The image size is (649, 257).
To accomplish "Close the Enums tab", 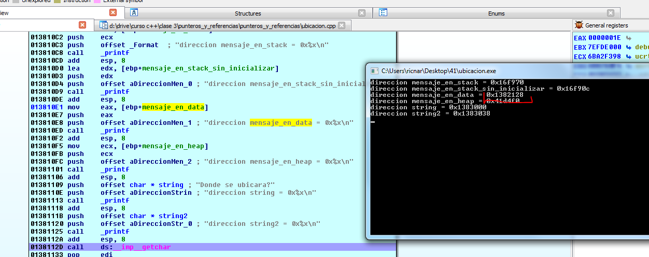I will (611, 13).
